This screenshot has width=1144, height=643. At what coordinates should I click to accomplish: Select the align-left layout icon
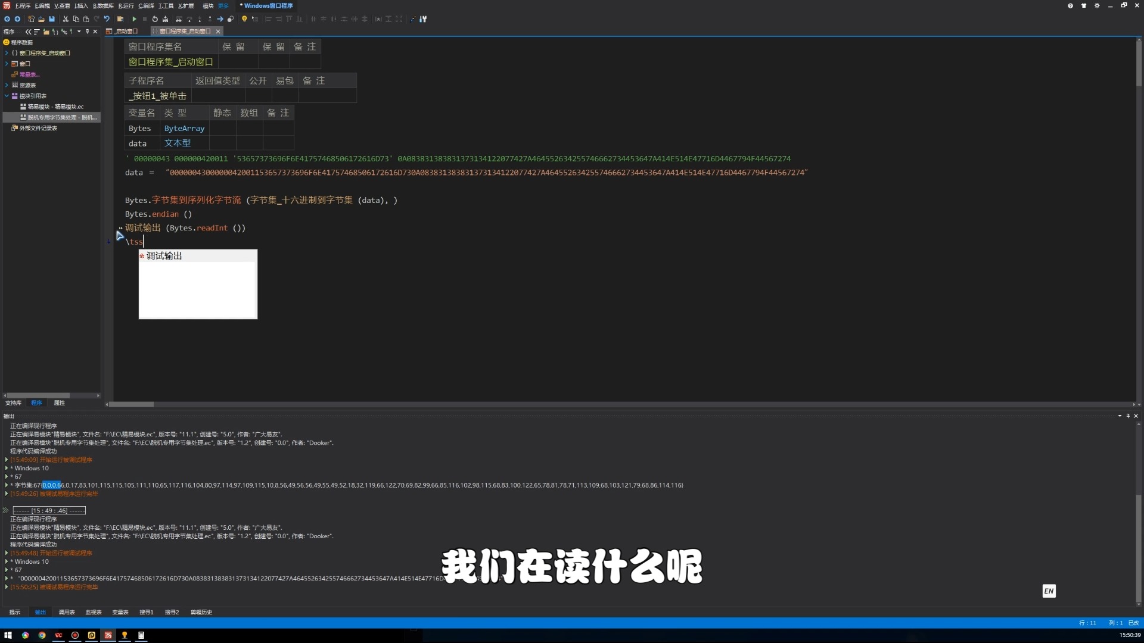tap(268, 19)
